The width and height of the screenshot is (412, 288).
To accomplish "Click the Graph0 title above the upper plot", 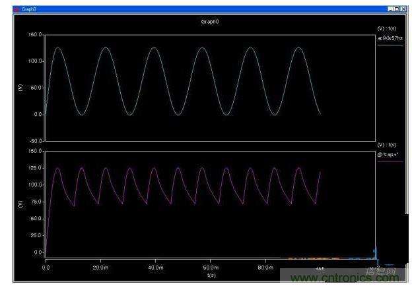I will tap(209, 22).
